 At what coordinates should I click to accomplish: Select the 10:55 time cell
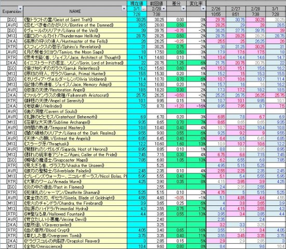(x=216, y=14)
